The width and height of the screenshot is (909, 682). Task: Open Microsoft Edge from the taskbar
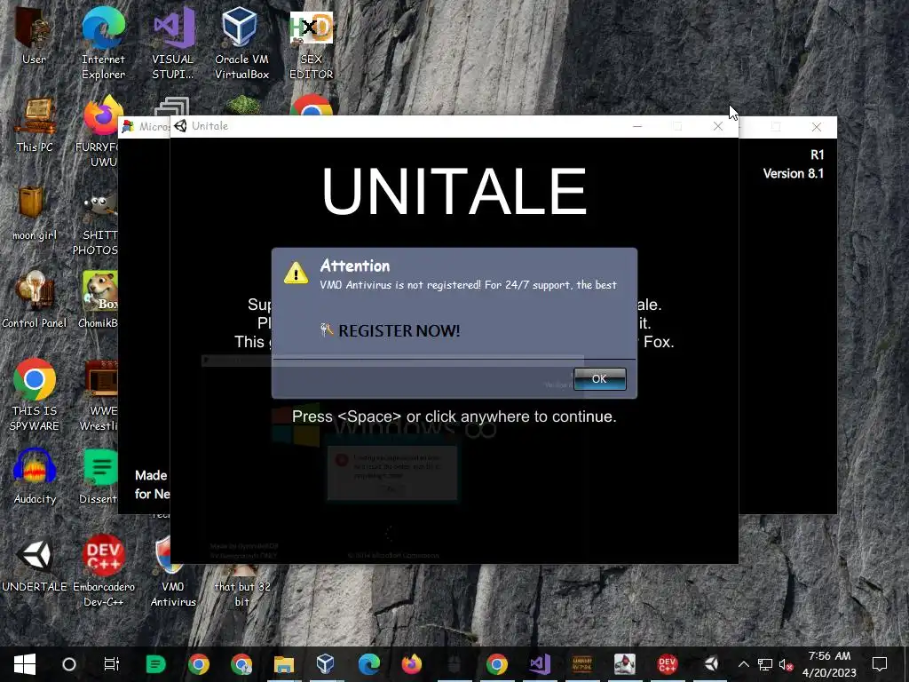pos(368,664)
